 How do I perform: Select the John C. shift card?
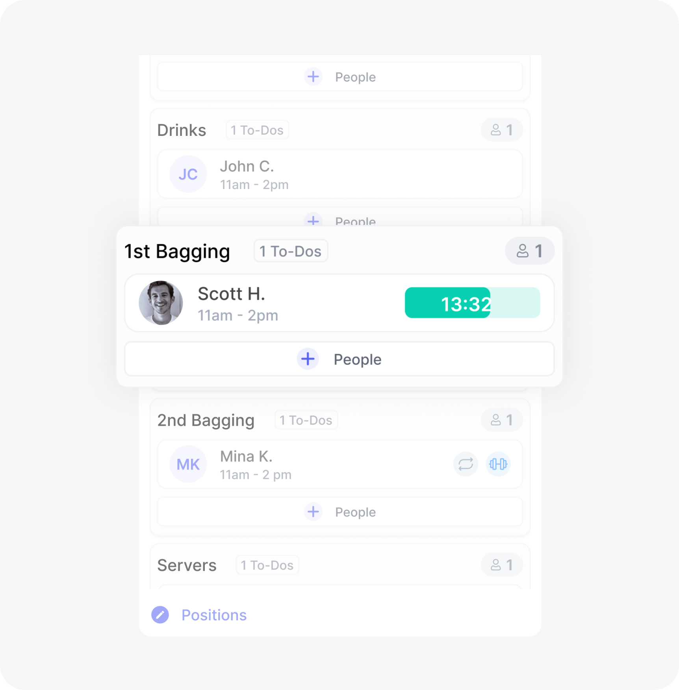(340, 174)
